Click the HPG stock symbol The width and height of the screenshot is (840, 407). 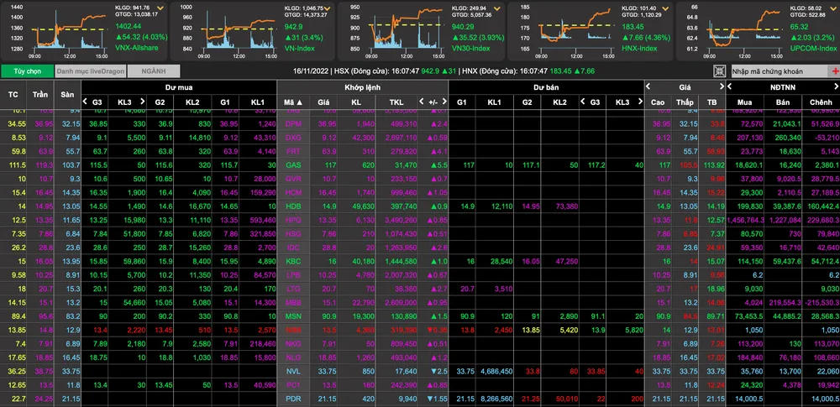tap(293, 220)
